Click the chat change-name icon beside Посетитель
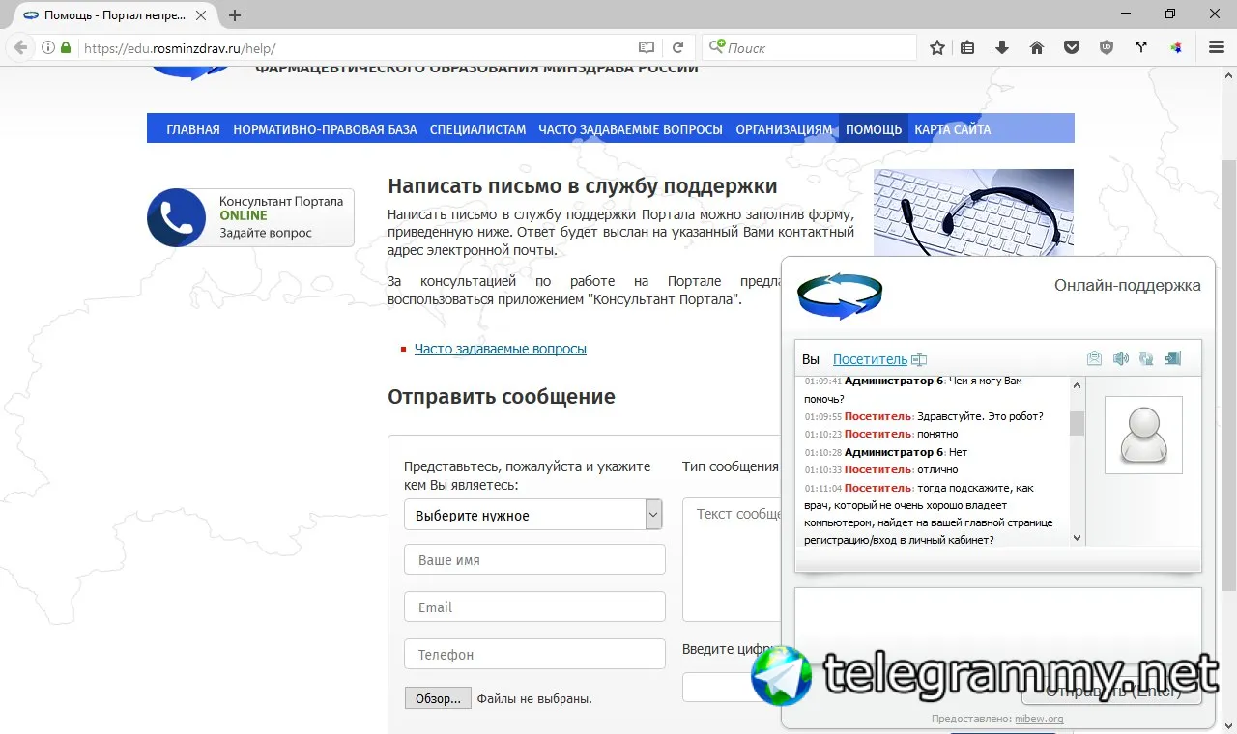This screenshot has width=1237, height=734. tap(919, 360)
